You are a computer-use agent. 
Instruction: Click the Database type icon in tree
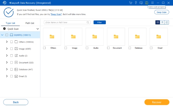[x=16, y=69]
